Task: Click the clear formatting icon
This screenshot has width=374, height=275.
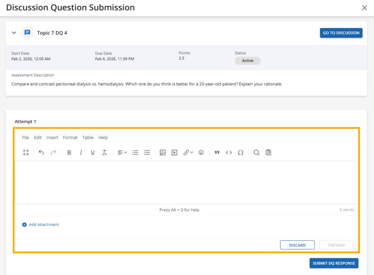Action: 104,152
